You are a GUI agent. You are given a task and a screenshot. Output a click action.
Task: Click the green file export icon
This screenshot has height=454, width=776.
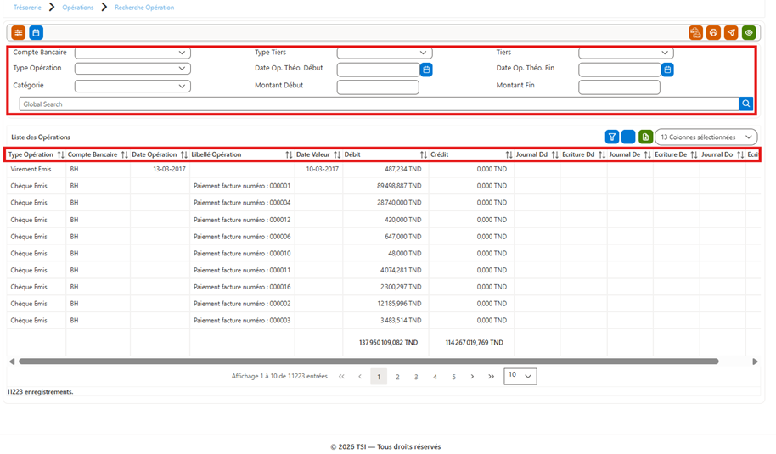tap(645, 137)
